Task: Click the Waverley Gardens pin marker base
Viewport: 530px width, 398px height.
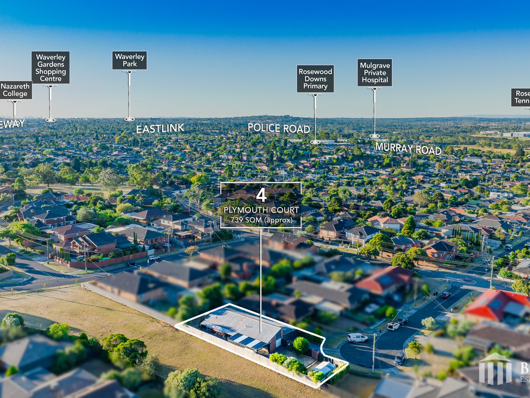Action: [x=50, y=120]
